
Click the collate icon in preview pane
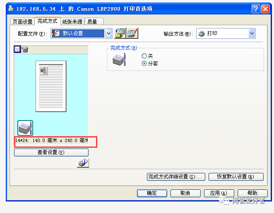25,128
